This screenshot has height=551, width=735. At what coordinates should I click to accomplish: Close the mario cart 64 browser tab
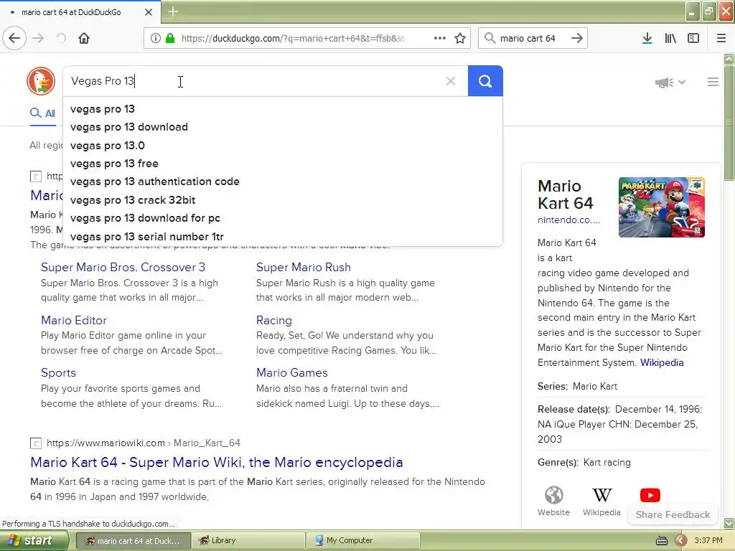(149, 12)
